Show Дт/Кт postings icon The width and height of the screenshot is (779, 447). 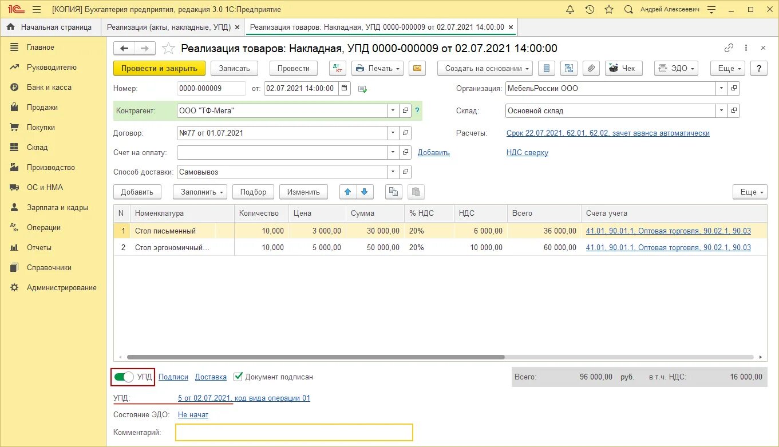pos(338,68)
